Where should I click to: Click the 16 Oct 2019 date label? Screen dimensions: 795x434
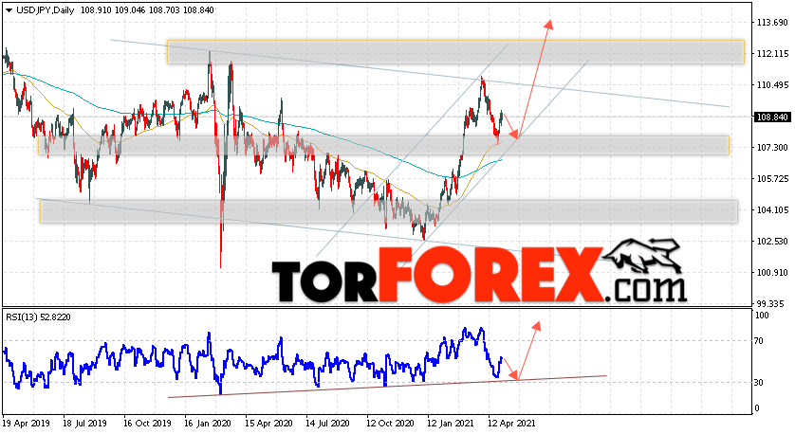click(147, 423)
